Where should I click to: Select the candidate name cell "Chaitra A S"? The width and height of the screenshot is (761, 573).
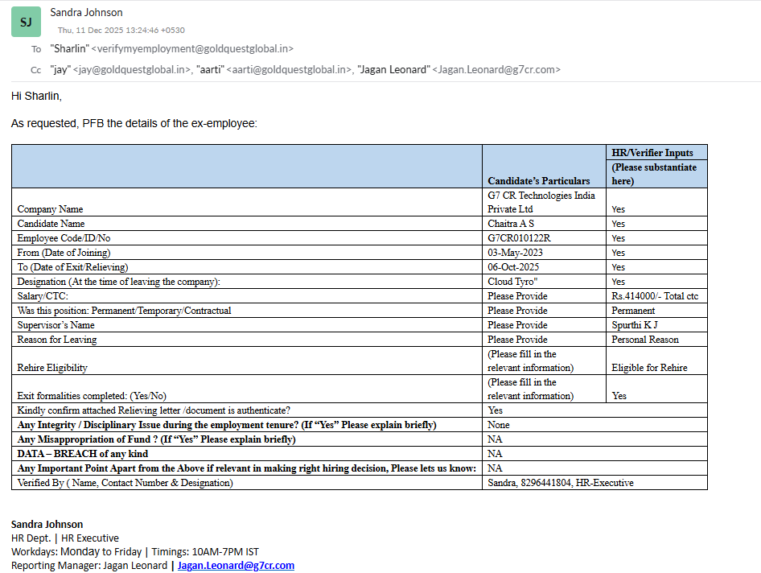click(511, 224)
